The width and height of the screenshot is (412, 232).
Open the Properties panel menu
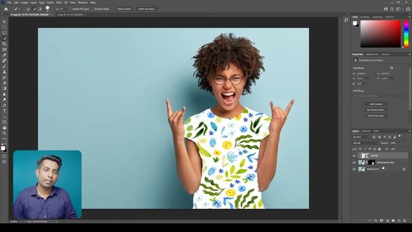(409, 54)
